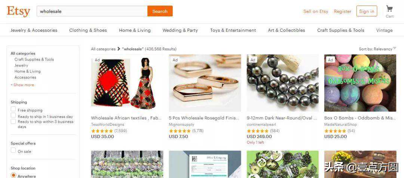404x178 pixels.
Task: Click the star rating under continentalpearl
Action: pyautogui.click(x=258, y=131)
